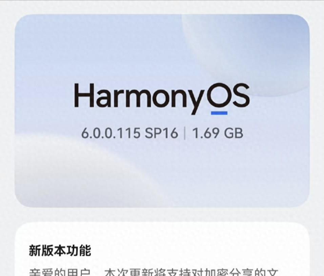Tap the vertical divider between version and size
Screen dimensions: 324x276
[185, 133]
